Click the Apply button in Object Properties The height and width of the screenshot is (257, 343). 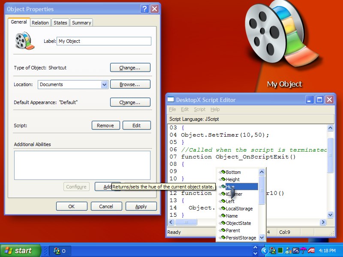point(141,206)
